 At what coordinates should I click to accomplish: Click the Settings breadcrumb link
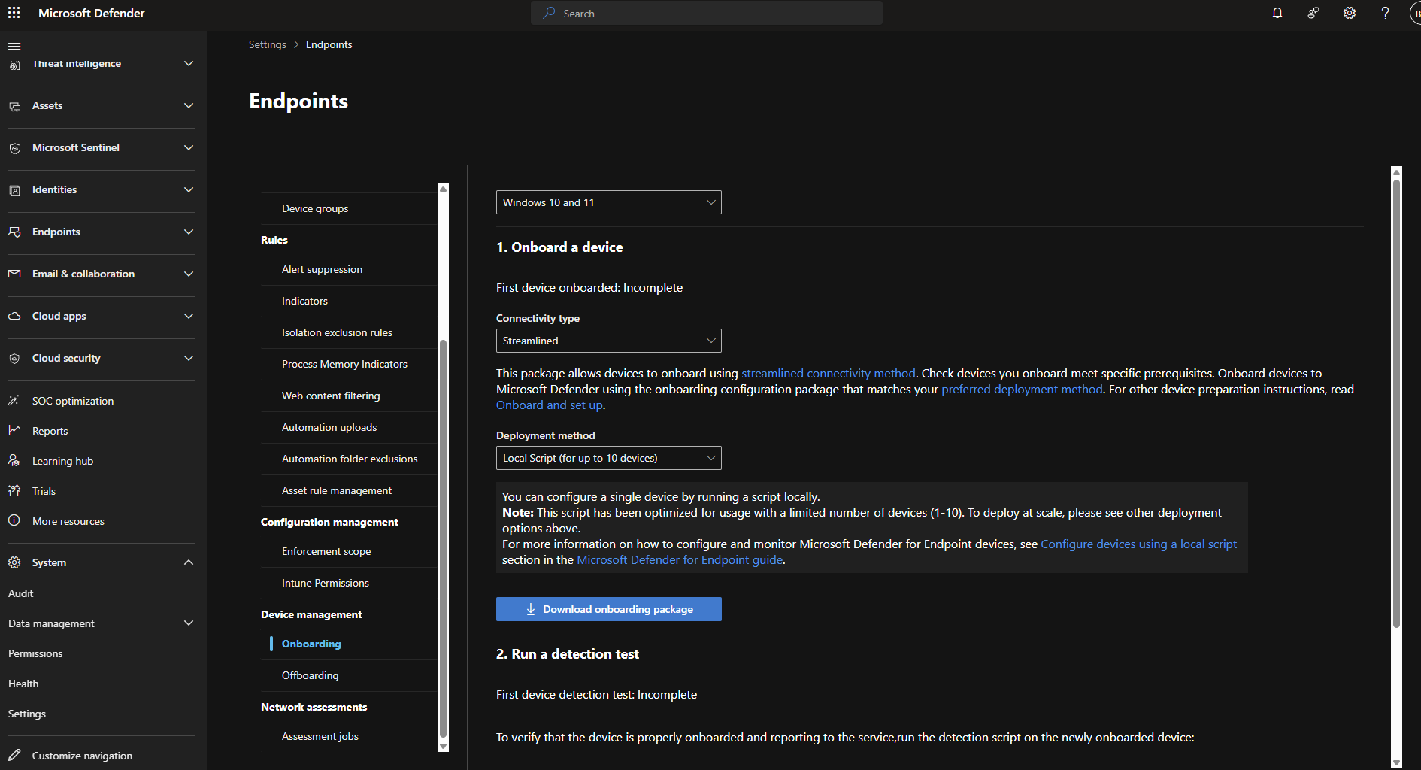click(x=267, y=44)
